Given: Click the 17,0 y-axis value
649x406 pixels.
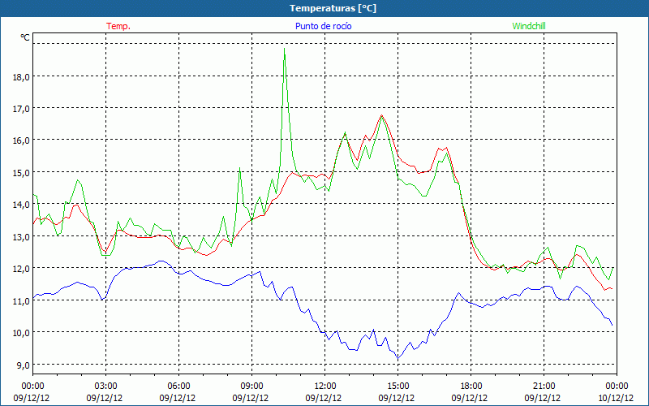Looking at the screenshot, I should click(x=21, y=109).
